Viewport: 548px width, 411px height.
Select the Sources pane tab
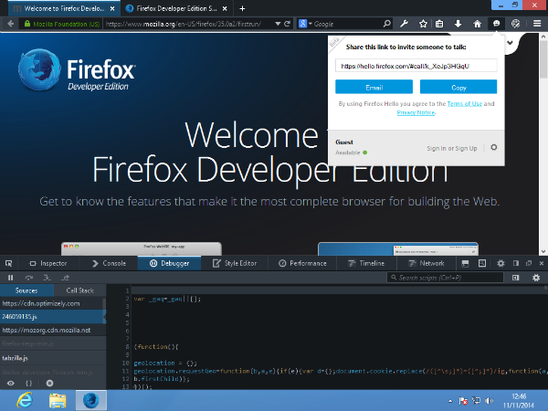(26, 290)
